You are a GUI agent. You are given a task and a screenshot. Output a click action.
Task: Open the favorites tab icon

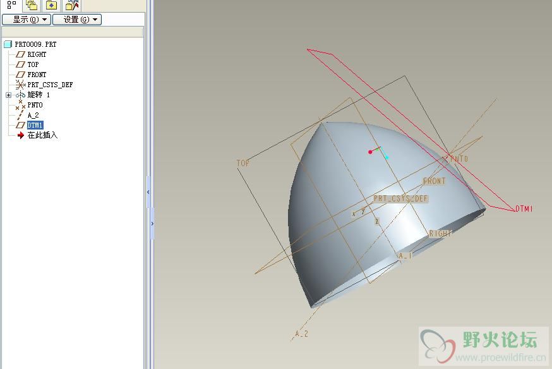click(51, 4)
